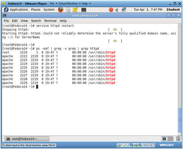Image resolution: width=183 pixels, height=149 pixels.
Task: Open the terminal window menu icon
Action: [5, 15]
